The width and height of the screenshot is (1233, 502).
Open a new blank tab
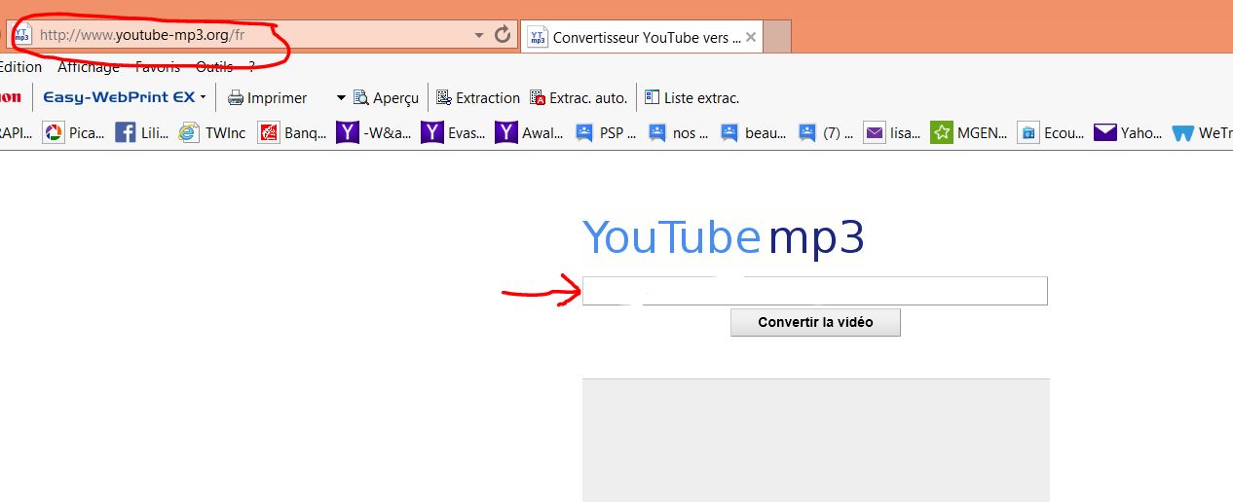(777, 38)
